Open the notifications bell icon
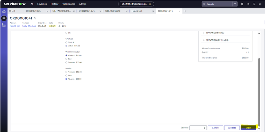This screenshot has height=132, width=265. point(260,4)
